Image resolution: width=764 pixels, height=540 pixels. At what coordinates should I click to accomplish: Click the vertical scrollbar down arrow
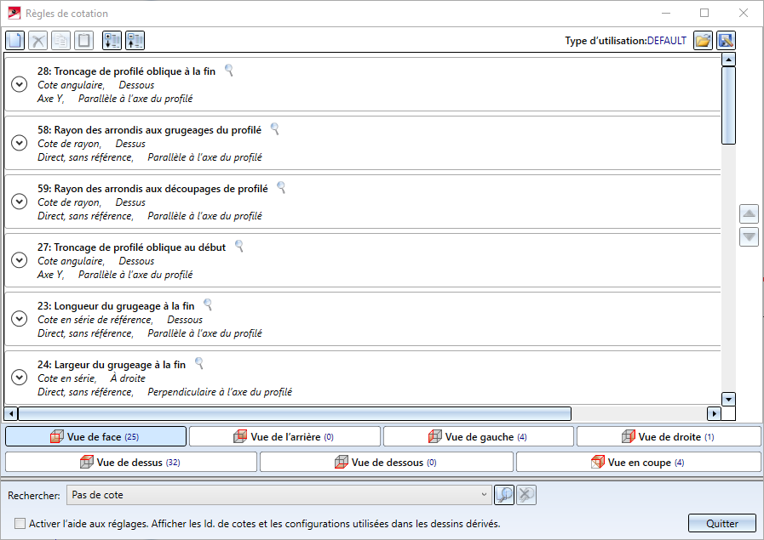728,400
